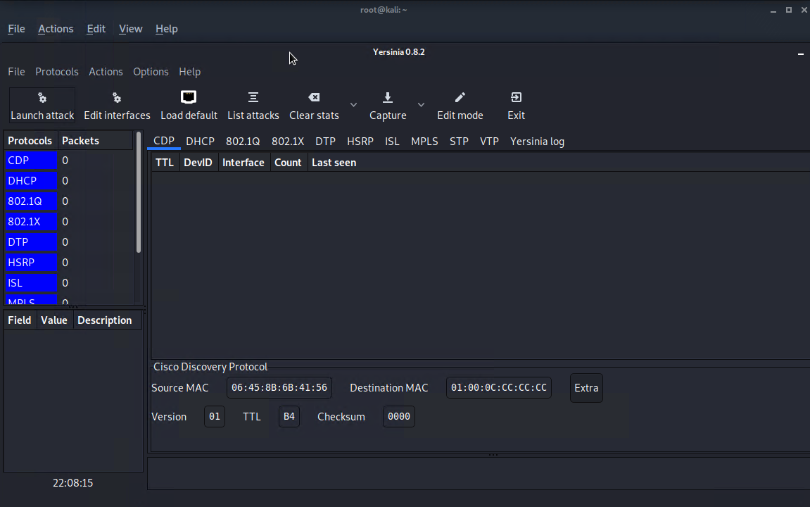Expand the Capture dropdown arrow
The width and height of the screenshot is (810, 507).
421,105
